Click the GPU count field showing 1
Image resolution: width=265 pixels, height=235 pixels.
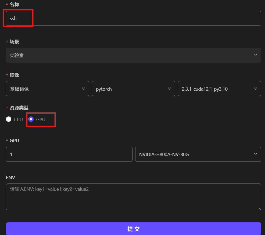69,154
